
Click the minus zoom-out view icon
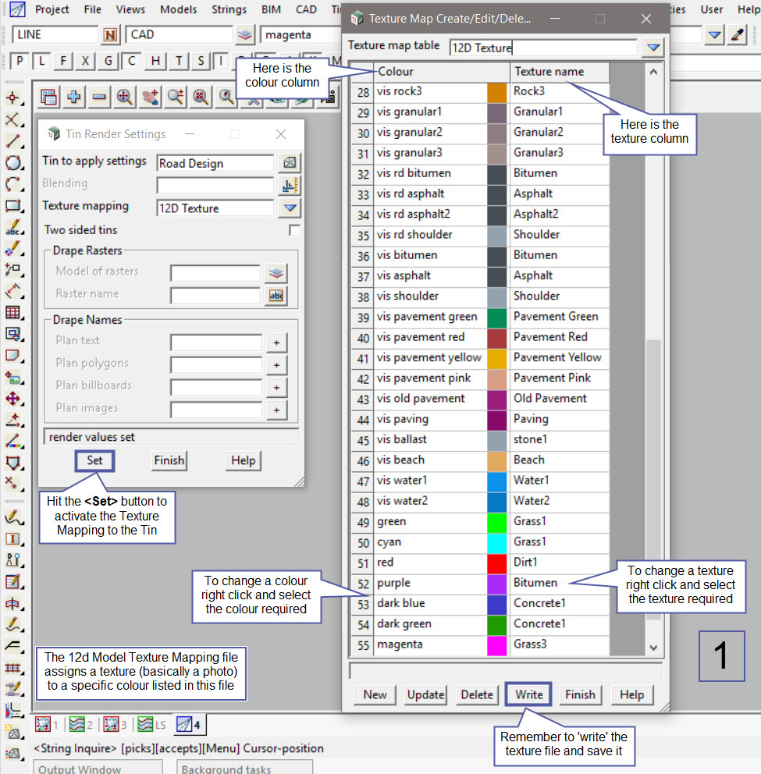point(99,97)
